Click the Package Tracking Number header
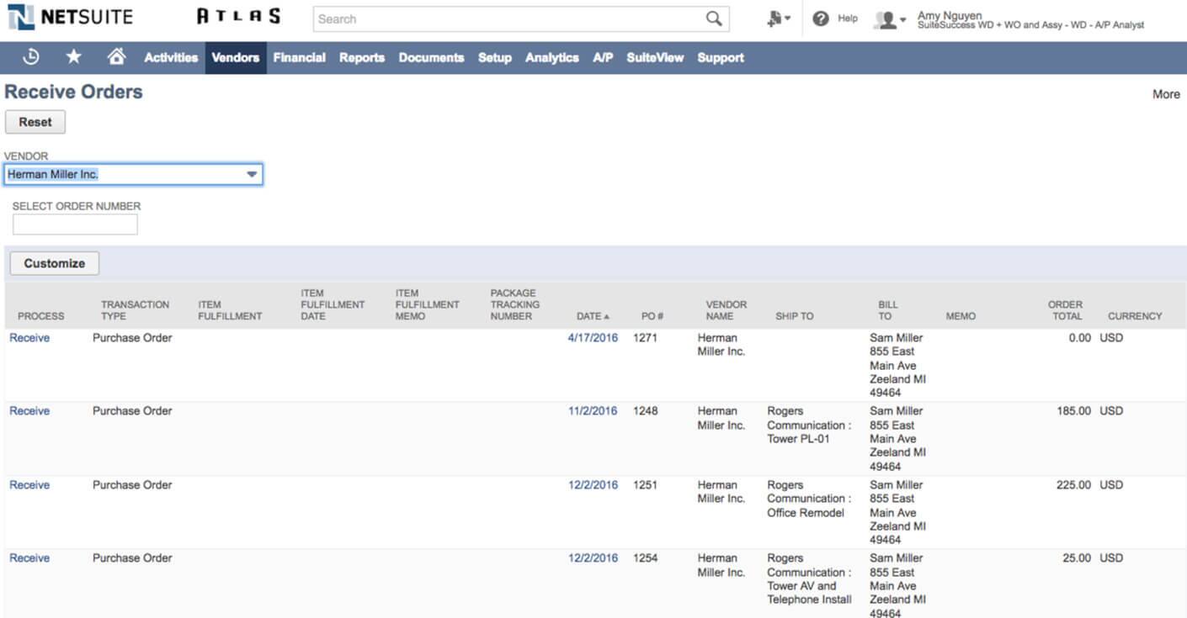 click(x=515, y=304)
